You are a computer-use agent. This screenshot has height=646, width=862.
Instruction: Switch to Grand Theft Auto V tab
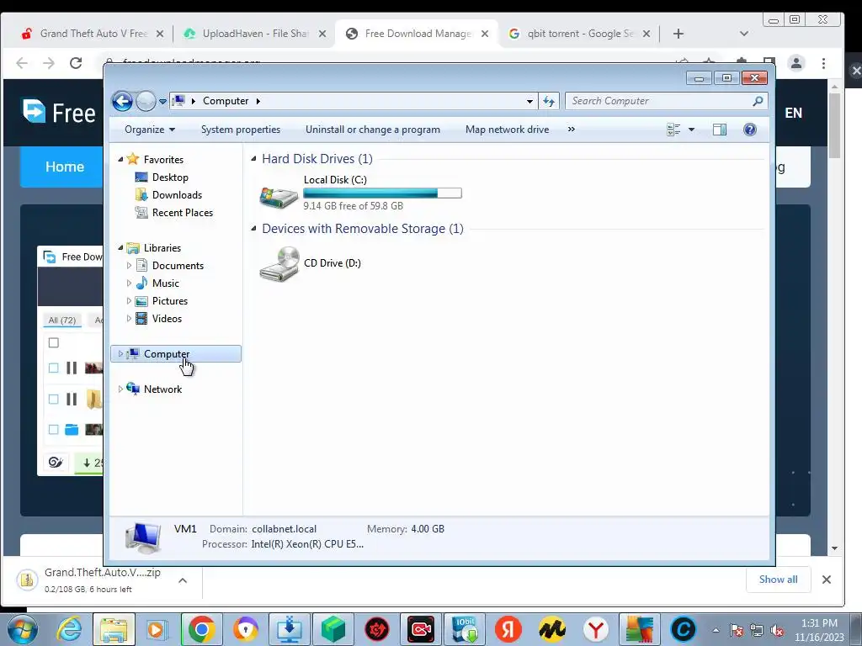click(x=93, y=34)
